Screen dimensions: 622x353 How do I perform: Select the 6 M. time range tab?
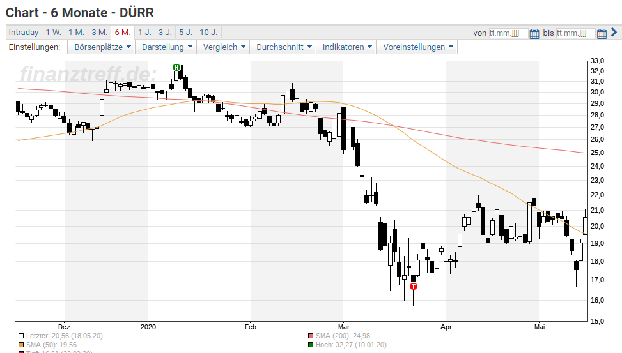(x=123, y=33)
